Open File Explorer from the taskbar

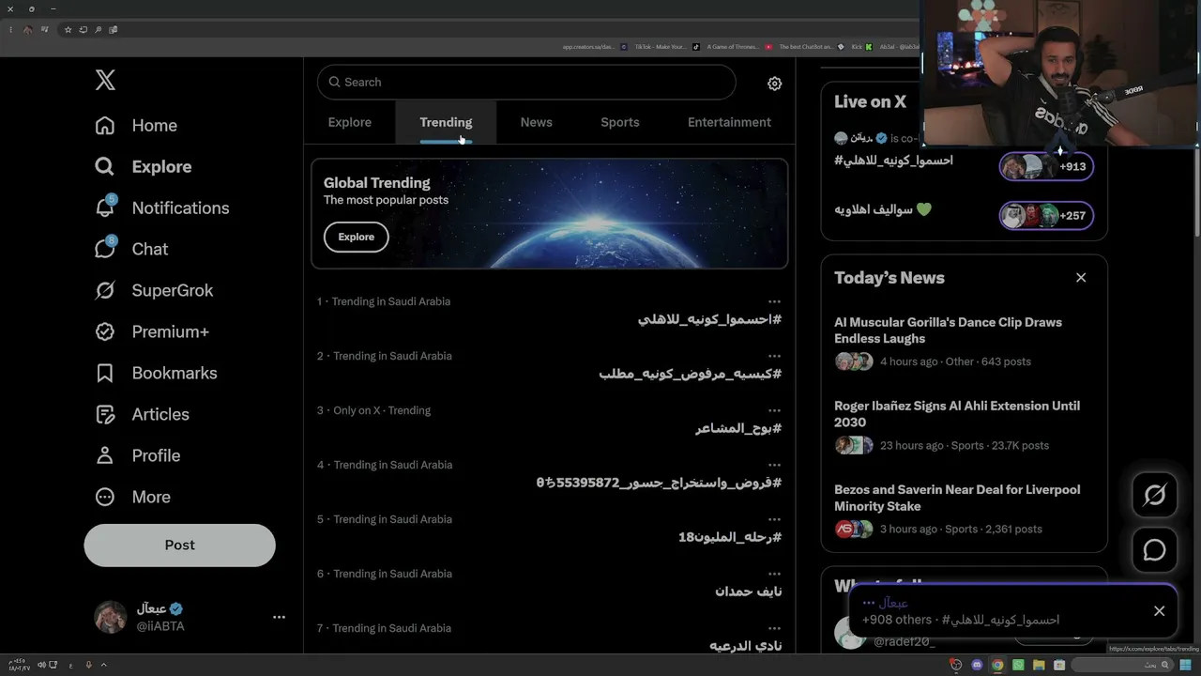click(x=1039, y=665)
